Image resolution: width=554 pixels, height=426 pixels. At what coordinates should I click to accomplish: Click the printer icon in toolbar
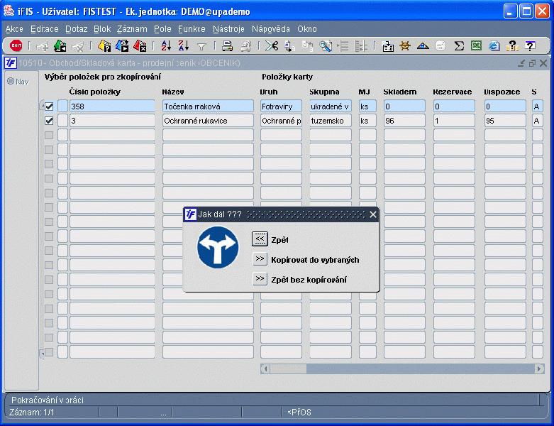coord(228,45)
